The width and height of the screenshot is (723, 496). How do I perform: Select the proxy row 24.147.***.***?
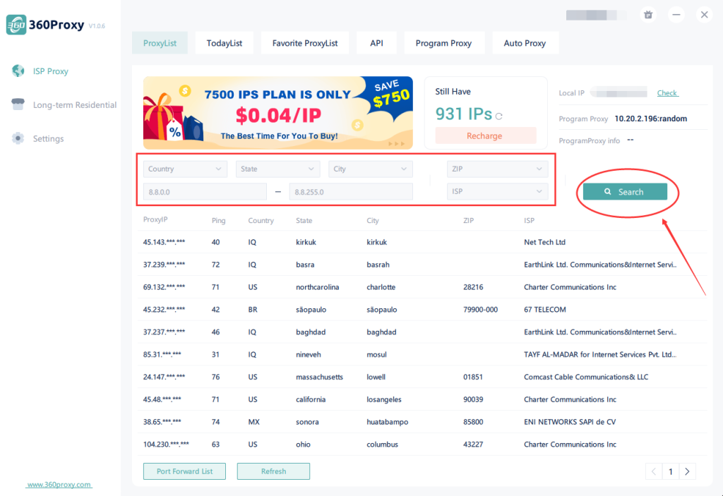click(422, 377)
